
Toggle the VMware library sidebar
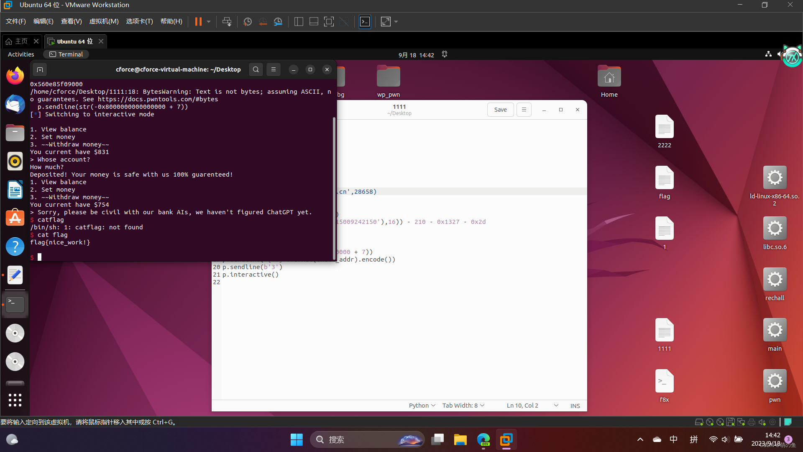(x=299, y=21)
